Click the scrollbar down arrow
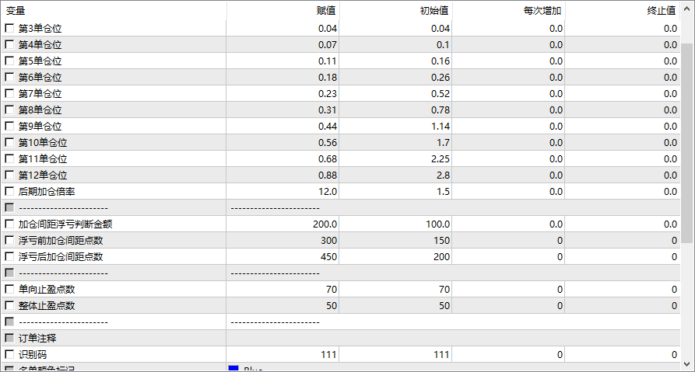The width and height of the screenshot is (695, 372). click(687, 364)
